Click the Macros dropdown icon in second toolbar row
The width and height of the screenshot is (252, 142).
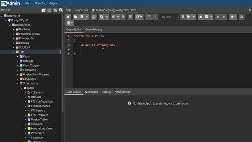coord(70,23)
